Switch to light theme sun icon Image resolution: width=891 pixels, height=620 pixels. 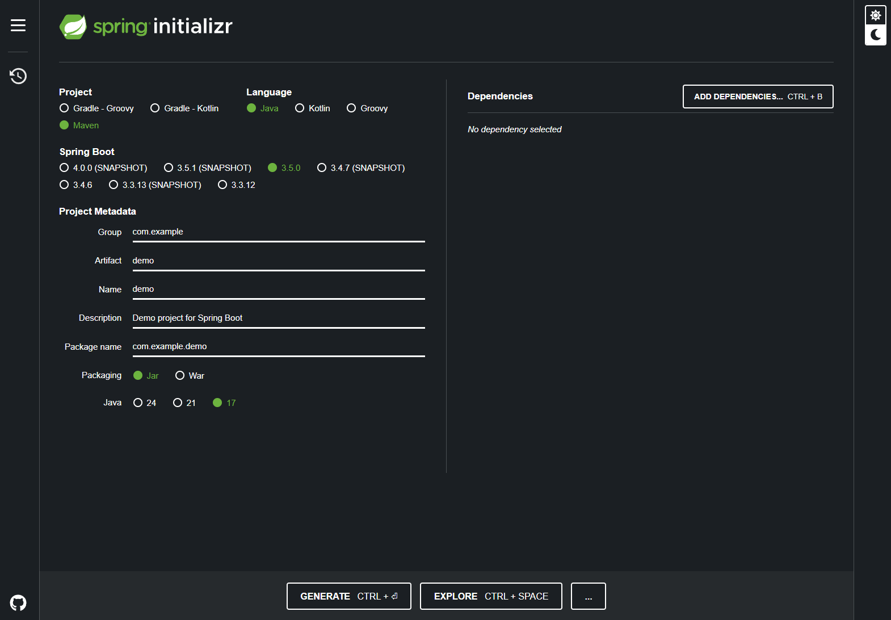876,15
